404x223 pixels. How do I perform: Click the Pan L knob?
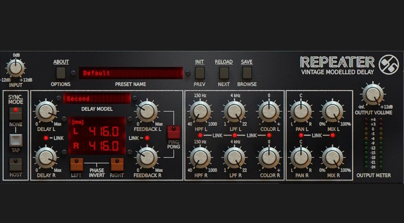[x=300, y=111]
